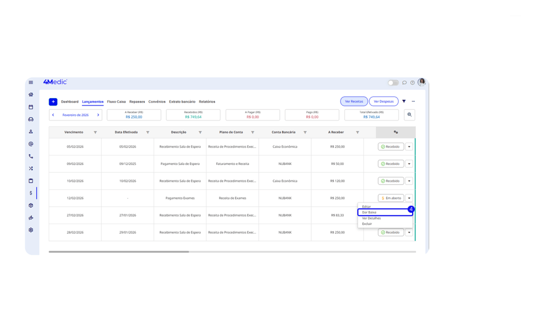Click the blue plus add button
Image resolution: width=535 pixels, height=312 pixels.
click(53, 102)
